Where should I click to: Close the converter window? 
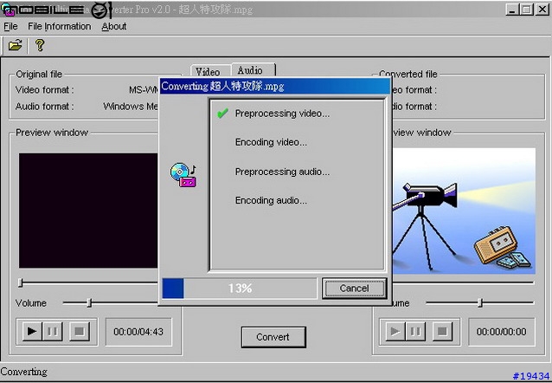click(x=542, y=10)
